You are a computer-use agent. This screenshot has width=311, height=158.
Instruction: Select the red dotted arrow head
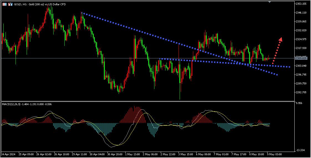point(281,39)
